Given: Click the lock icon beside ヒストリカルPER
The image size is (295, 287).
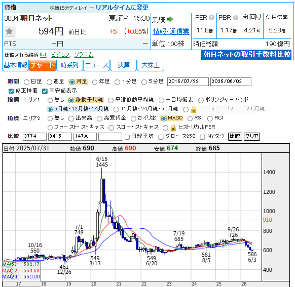Looking at the screenshot, I should click(173, 128).
